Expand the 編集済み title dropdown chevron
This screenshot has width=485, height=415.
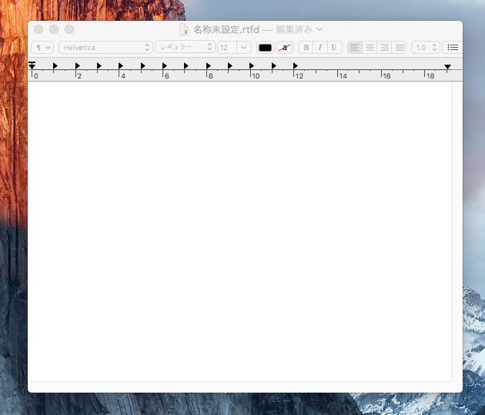tap(319, 29)
